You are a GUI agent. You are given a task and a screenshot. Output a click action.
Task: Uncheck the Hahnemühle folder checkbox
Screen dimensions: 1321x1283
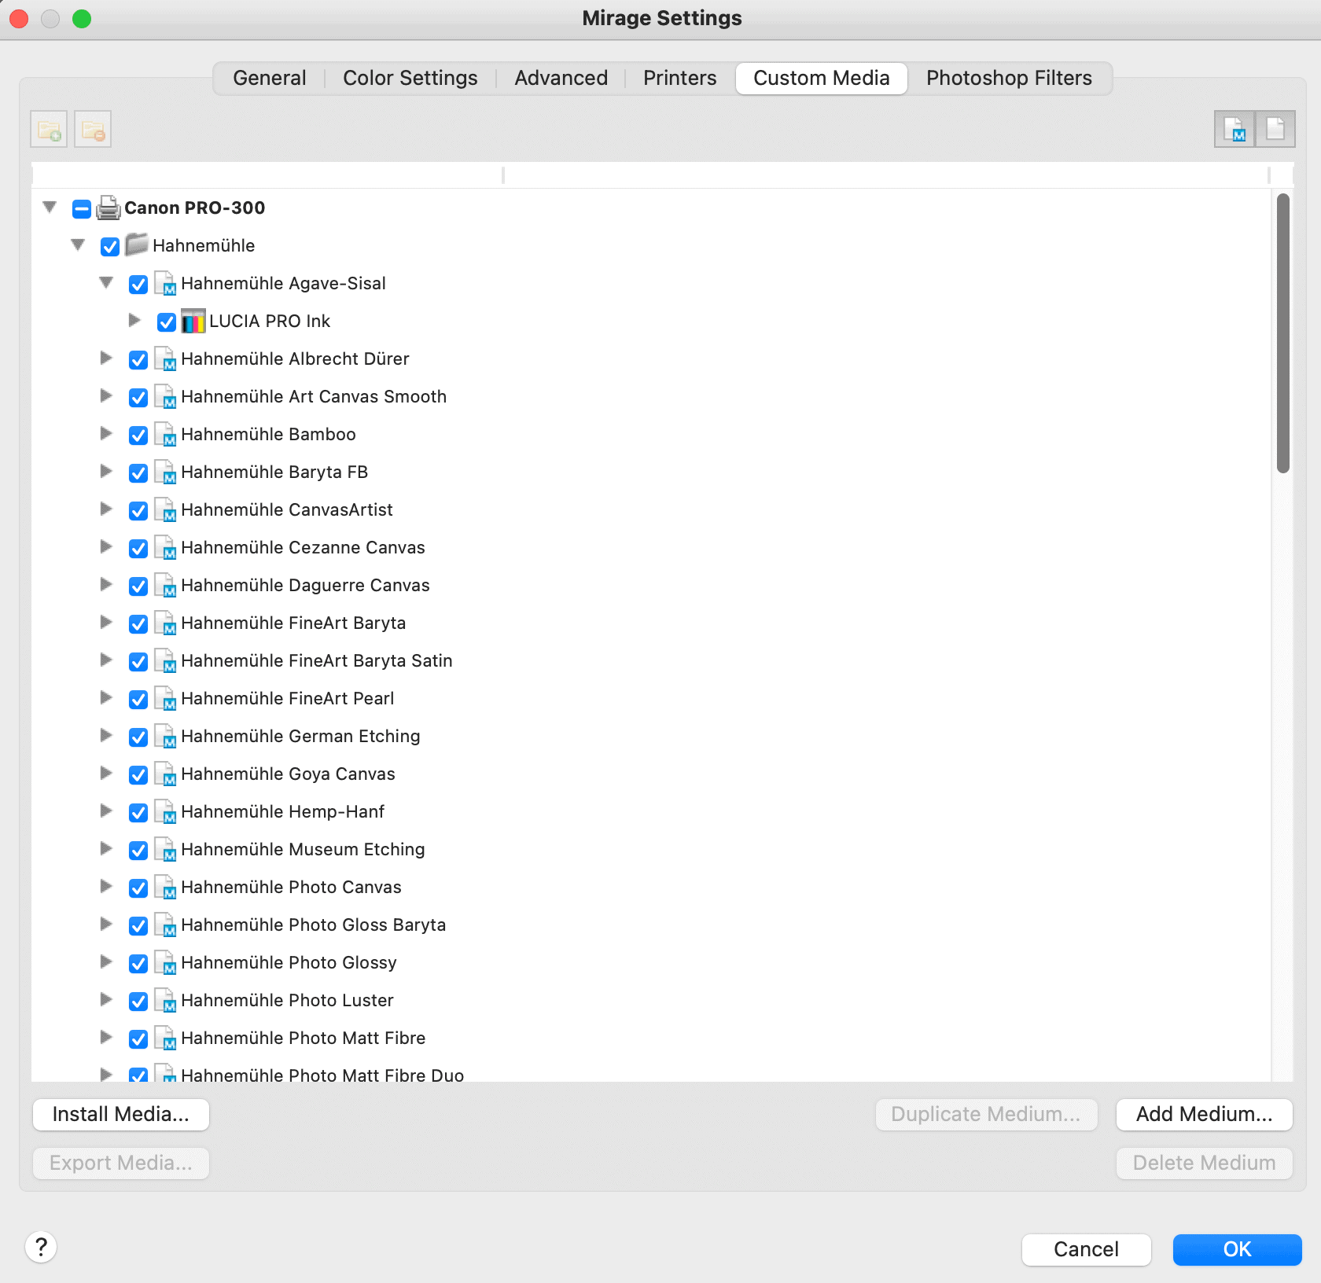pyautogui.click(x=110, y=247)
